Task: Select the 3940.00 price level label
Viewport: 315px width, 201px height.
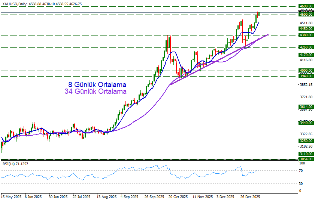Action: 306,76
